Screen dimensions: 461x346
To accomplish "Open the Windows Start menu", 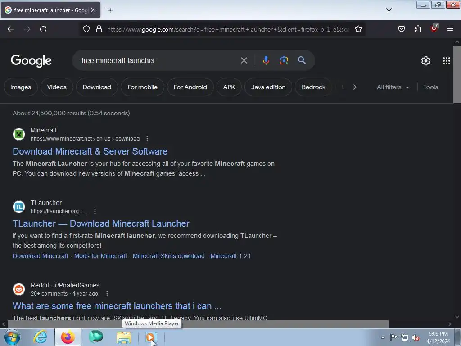I will click(12, 337).
